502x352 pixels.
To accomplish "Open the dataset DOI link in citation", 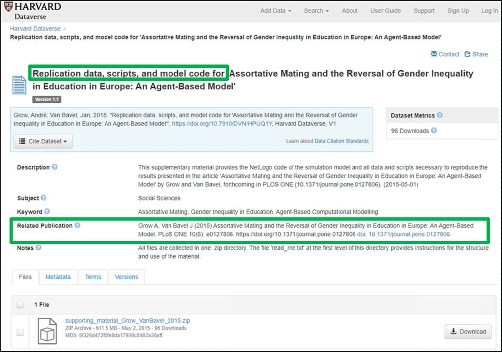I will [222, 124].
